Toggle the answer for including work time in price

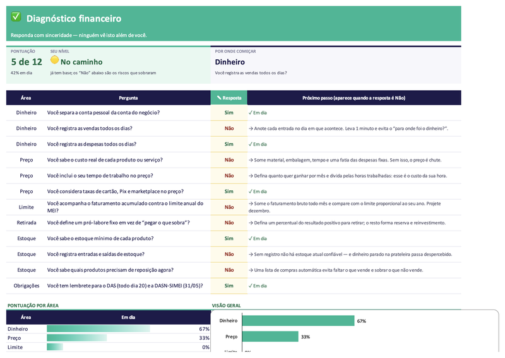coord(229,176)
